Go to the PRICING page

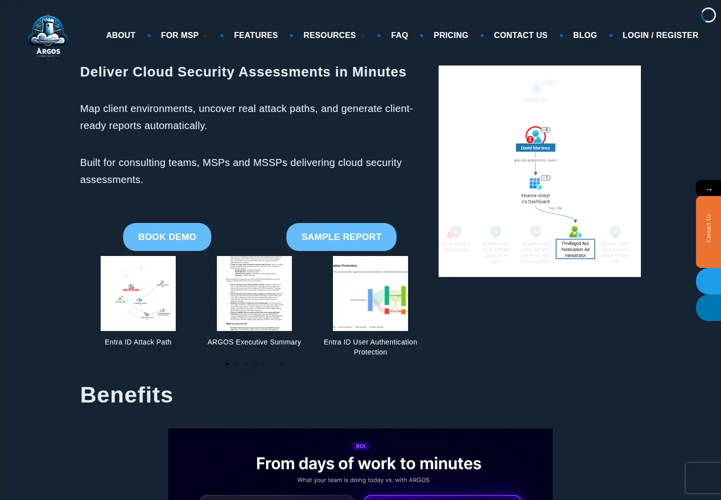tap(451, 35)
